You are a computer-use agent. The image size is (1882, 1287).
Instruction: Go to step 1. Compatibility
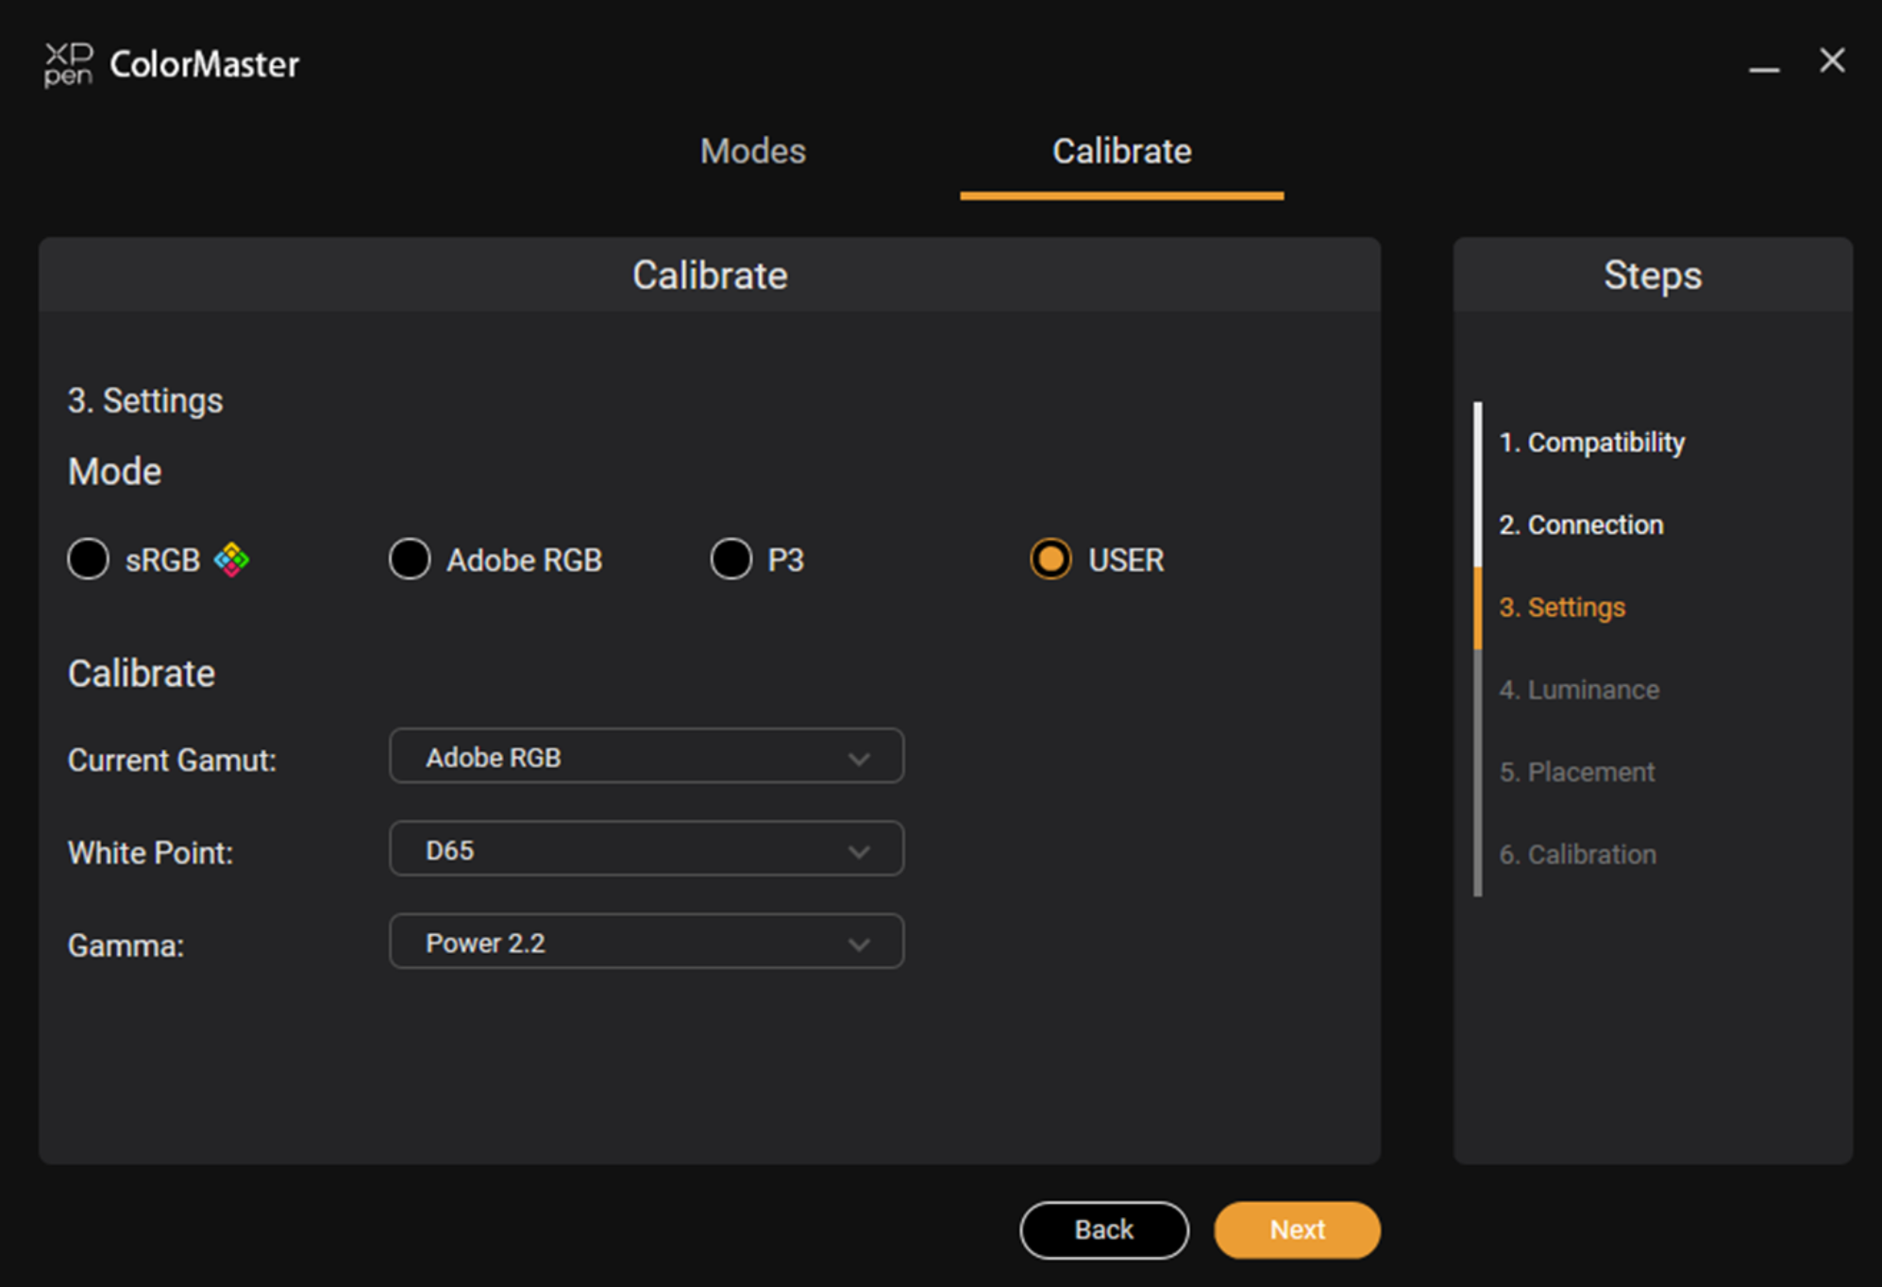pos(1591,443)
